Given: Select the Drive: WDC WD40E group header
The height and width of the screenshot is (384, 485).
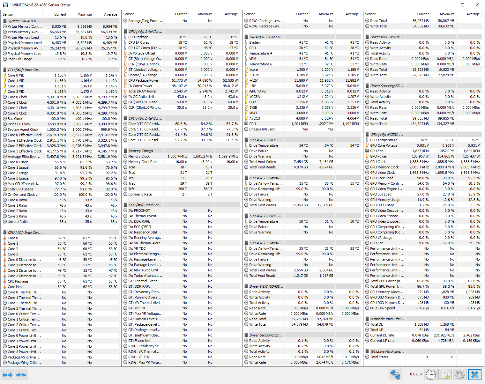Looking at the screenshot, I should [x=302, y=286].
